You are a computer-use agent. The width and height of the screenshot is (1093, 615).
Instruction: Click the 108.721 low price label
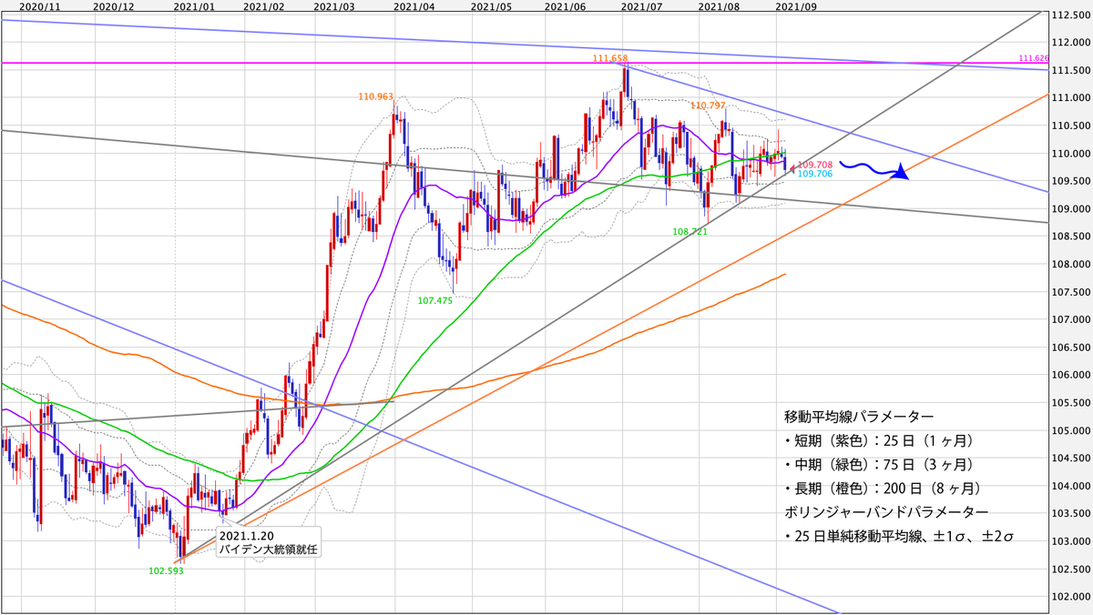click(690, 232)
